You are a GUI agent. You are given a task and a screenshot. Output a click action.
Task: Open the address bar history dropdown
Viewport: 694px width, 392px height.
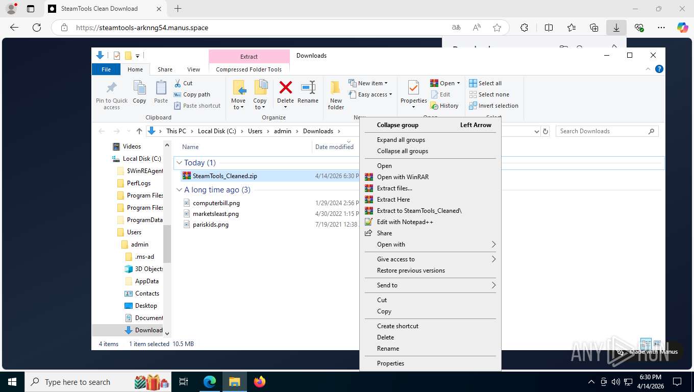[x=536, y=131]
